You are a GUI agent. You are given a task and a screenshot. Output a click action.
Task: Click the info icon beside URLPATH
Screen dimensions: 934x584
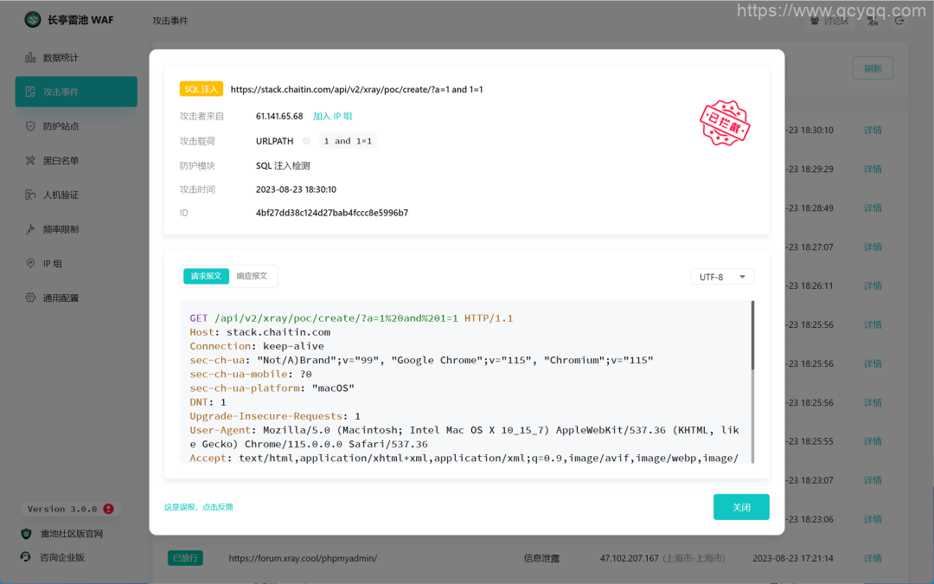point(306,141)
